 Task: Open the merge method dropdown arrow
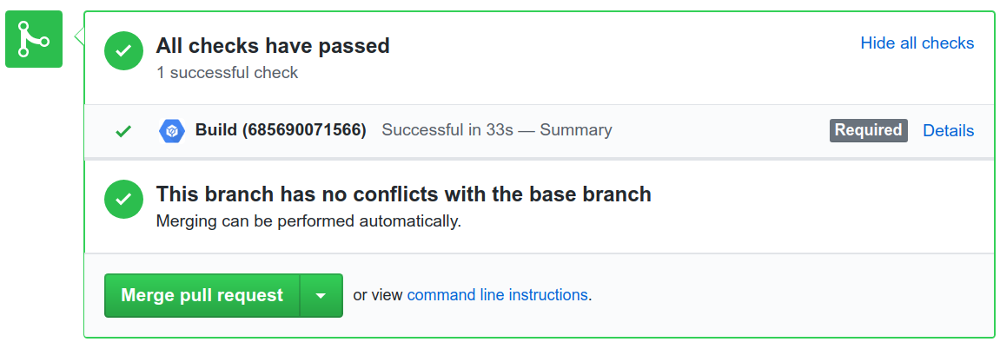click(321, 295)
